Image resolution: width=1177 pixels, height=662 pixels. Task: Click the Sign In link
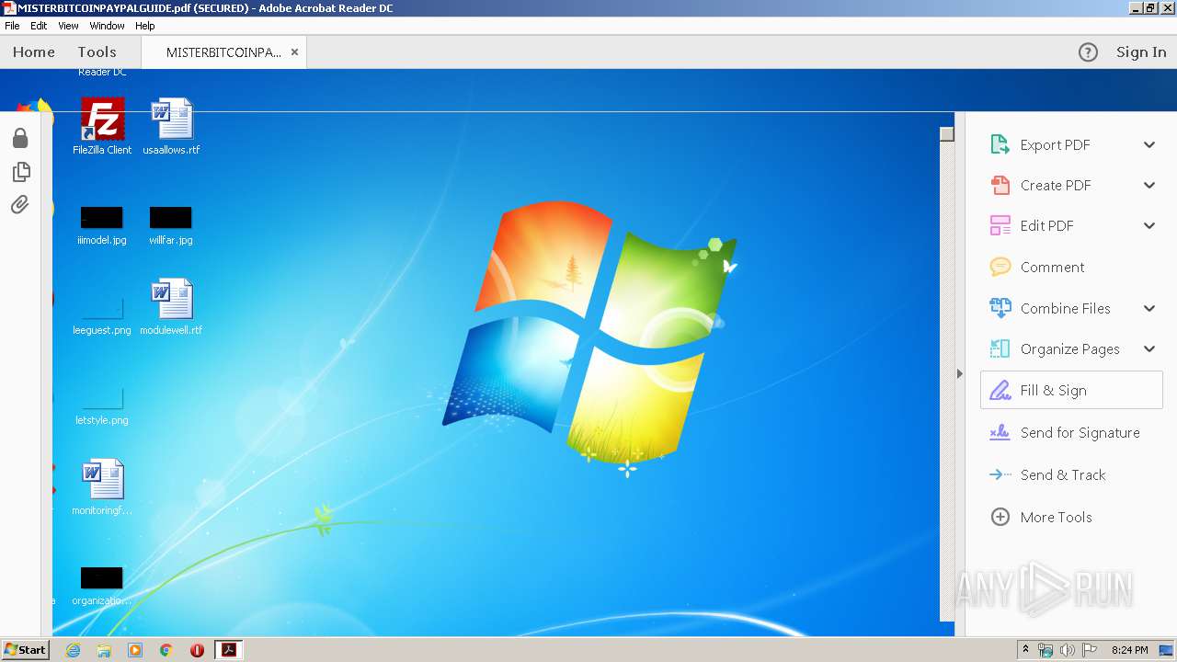coord(1141,52)
